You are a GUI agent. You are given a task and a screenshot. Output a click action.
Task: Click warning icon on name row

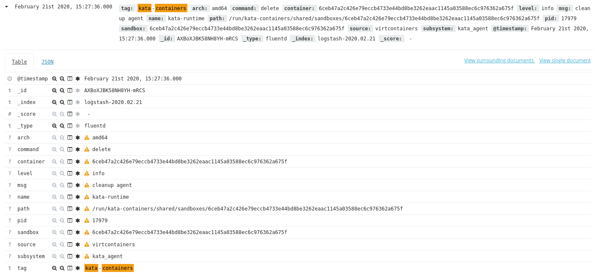[x=87, y=197]
